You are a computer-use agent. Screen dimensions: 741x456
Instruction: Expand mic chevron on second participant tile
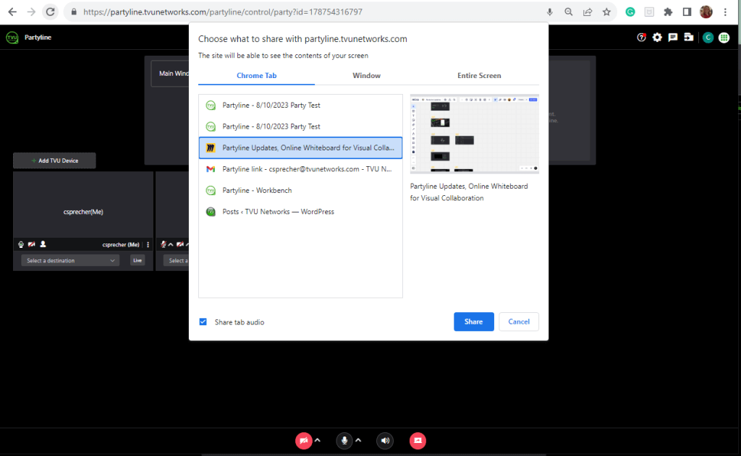point(171,244)
